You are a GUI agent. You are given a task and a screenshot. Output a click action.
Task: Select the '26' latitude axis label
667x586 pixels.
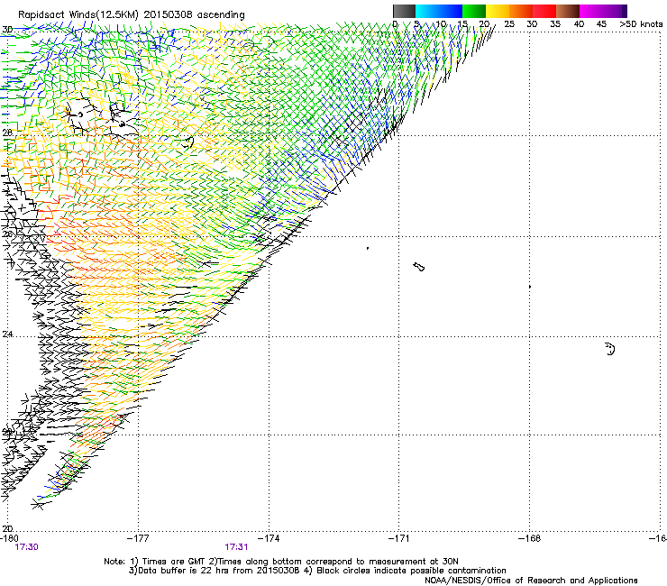[x=7, y=234]
